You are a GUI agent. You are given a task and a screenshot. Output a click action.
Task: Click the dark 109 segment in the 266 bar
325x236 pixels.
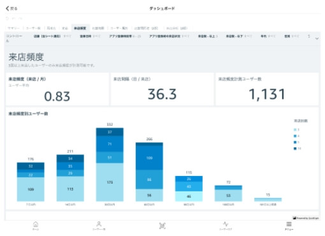point(149,158)
